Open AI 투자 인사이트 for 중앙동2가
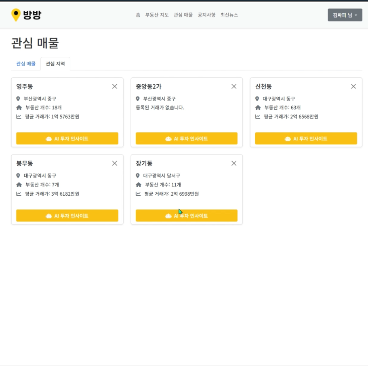Image resolution: width=368 pixels, height=366 pixels. point(187,138)
